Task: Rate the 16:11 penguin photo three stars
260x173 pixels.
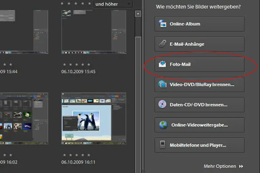Action: [x=77, y=155]
